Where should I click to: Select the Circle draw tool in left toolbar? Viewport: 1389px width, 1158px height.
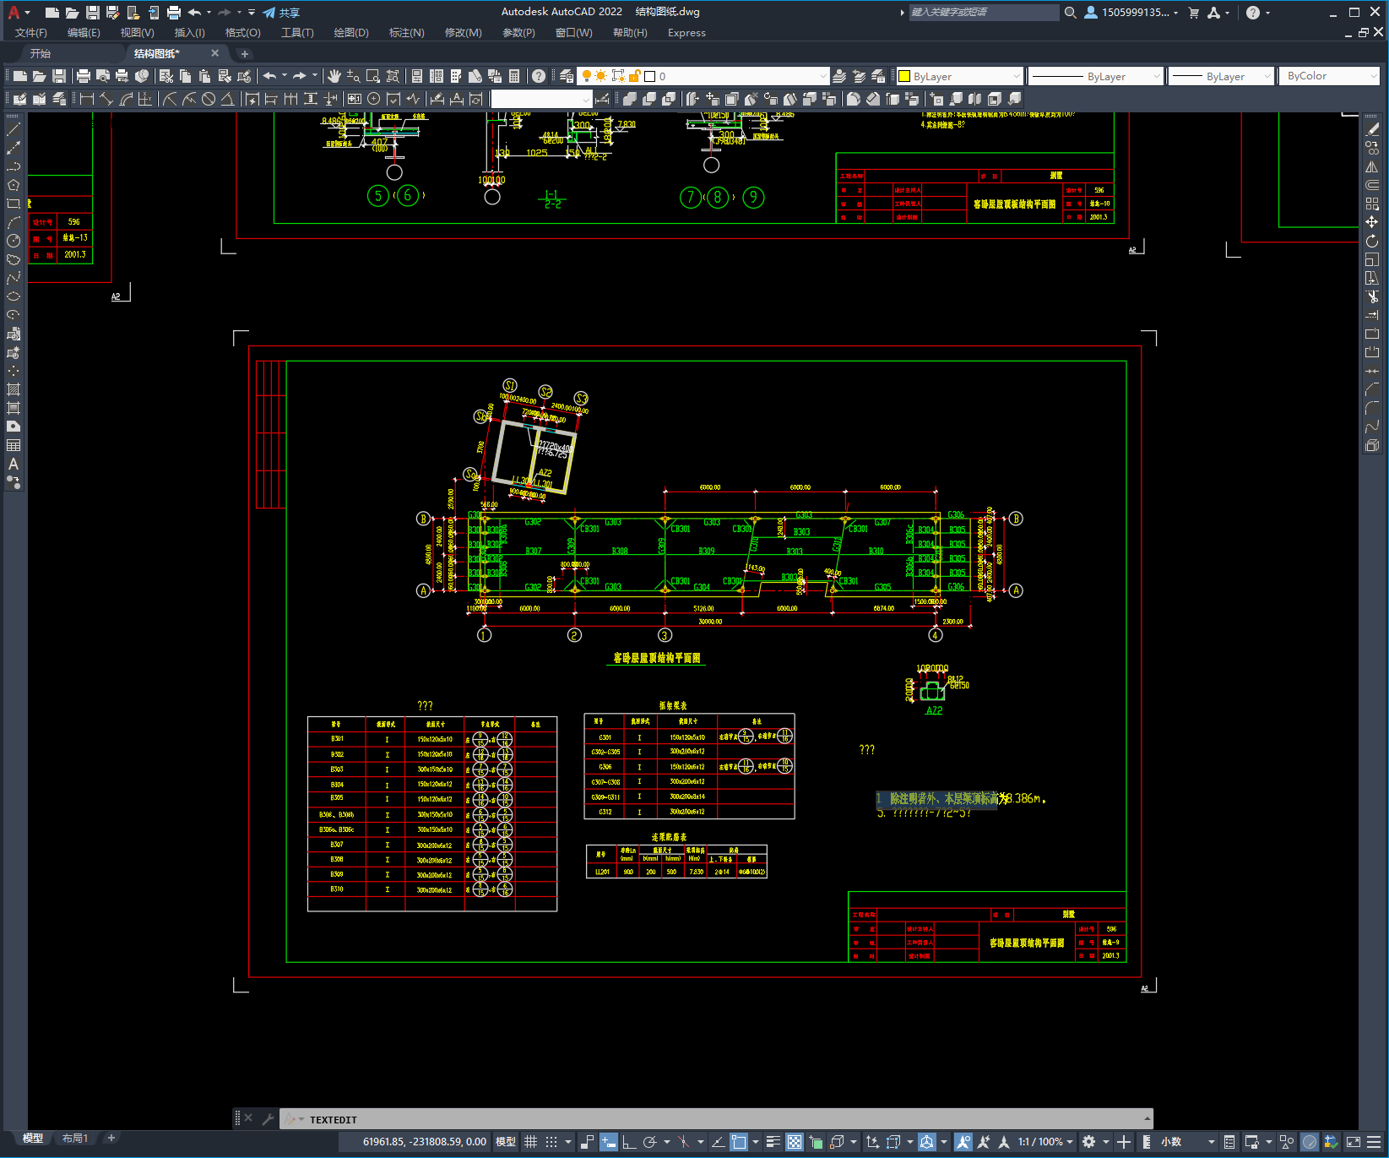[14, 241]
